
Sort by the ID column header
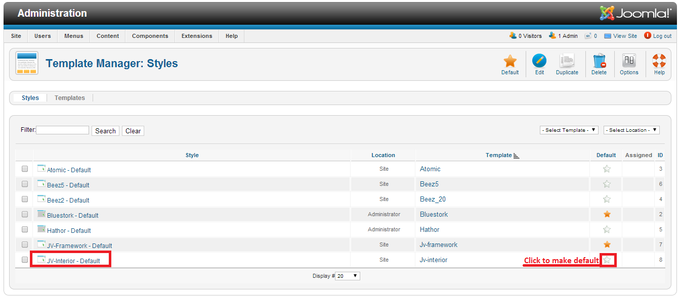[x=660, y=156]
